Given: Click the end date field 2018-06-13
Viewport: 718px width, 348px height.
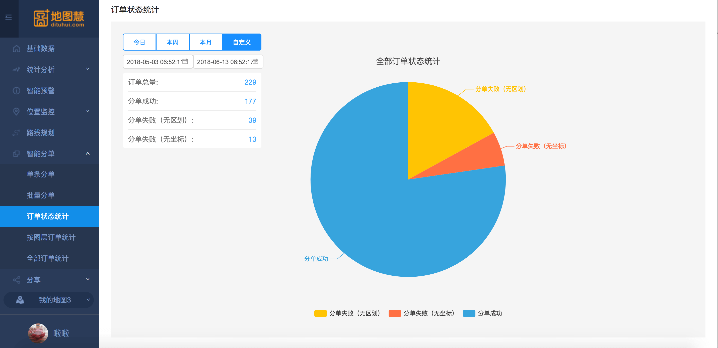Looking at the screenshot, I should (228, 62).
